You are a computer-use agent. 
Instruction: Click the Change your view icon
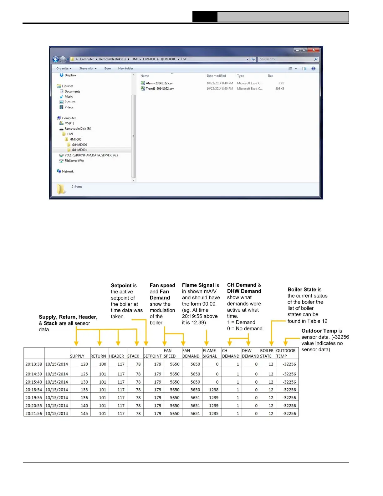pos(290,68)
